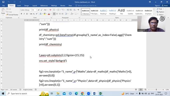Apply the Title style
Viewport: 170px width, 96px height.
121,12
